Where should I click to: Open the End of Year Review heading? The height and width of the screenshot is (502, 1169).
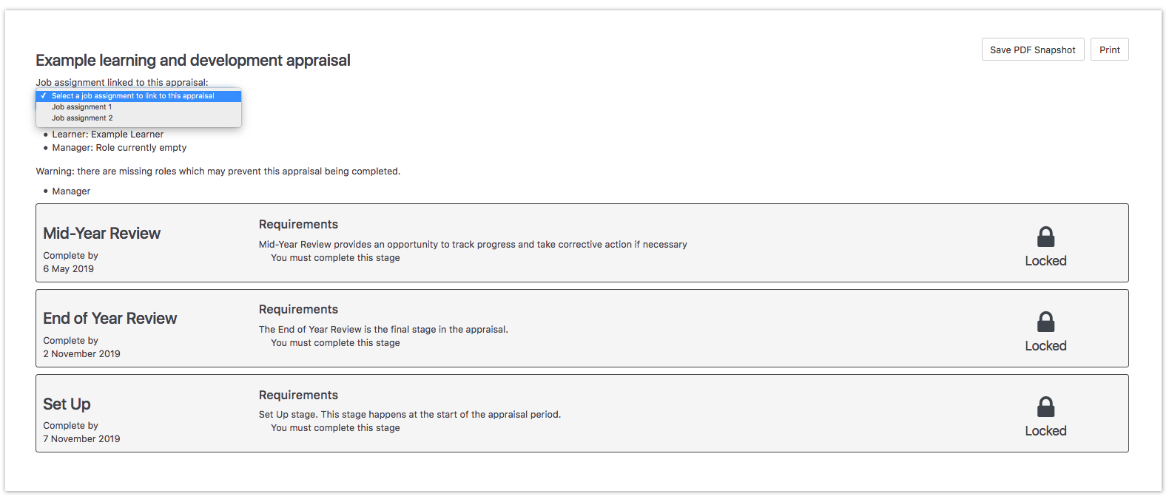pyautogui.click(x=110, y=319)
